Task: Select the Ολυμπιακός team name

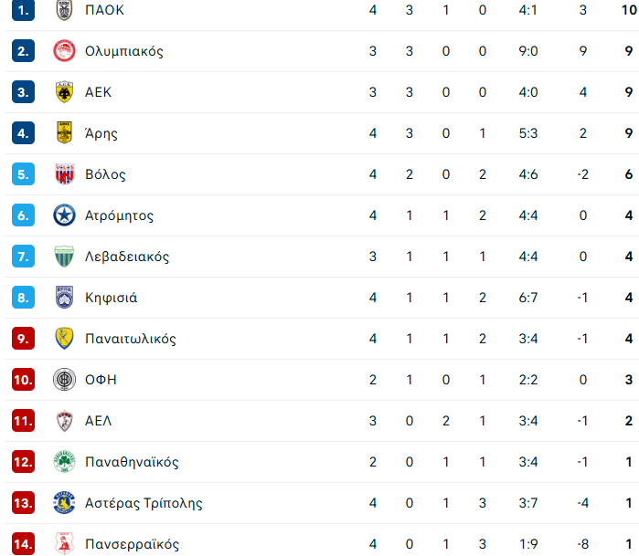Action: coord(124,51)
